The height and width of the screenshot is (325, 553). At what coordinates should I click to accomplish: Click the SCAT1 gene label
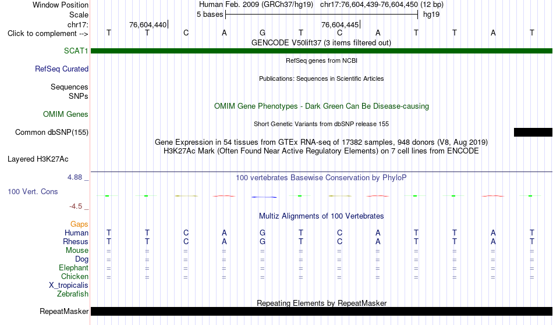coord(76,51)
